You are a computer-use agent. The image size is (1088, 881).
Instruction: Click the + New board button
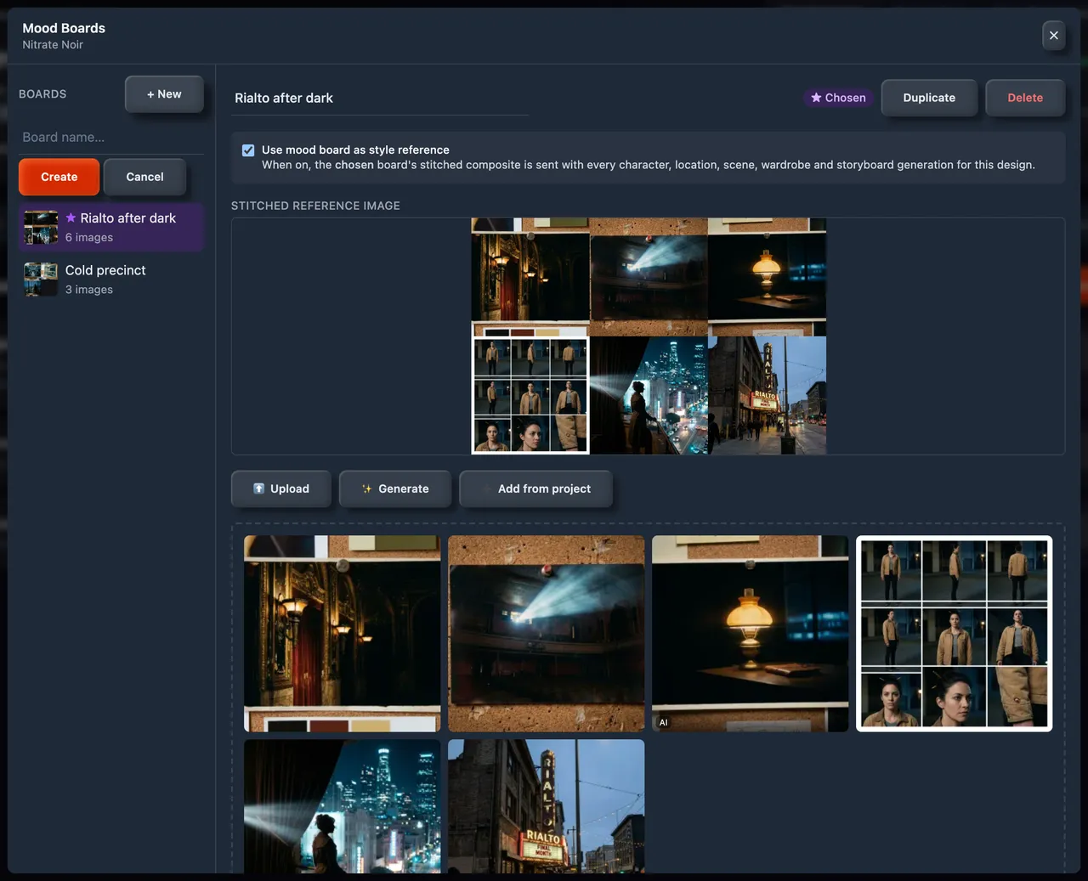(x=164, y=94)
